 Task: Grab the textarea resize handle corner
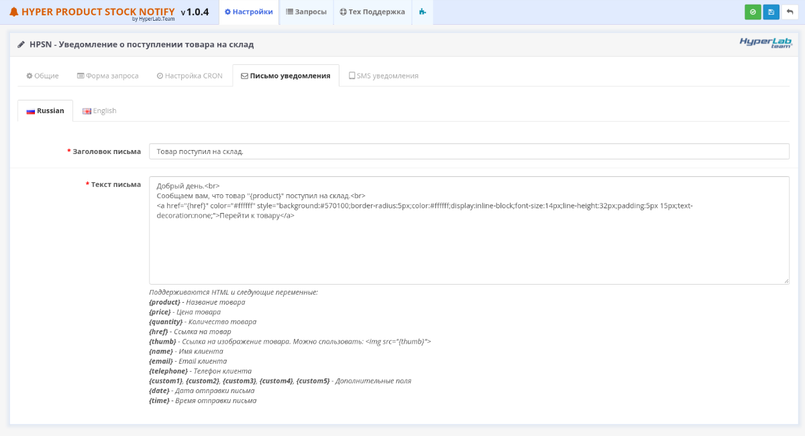pos(786,281)
